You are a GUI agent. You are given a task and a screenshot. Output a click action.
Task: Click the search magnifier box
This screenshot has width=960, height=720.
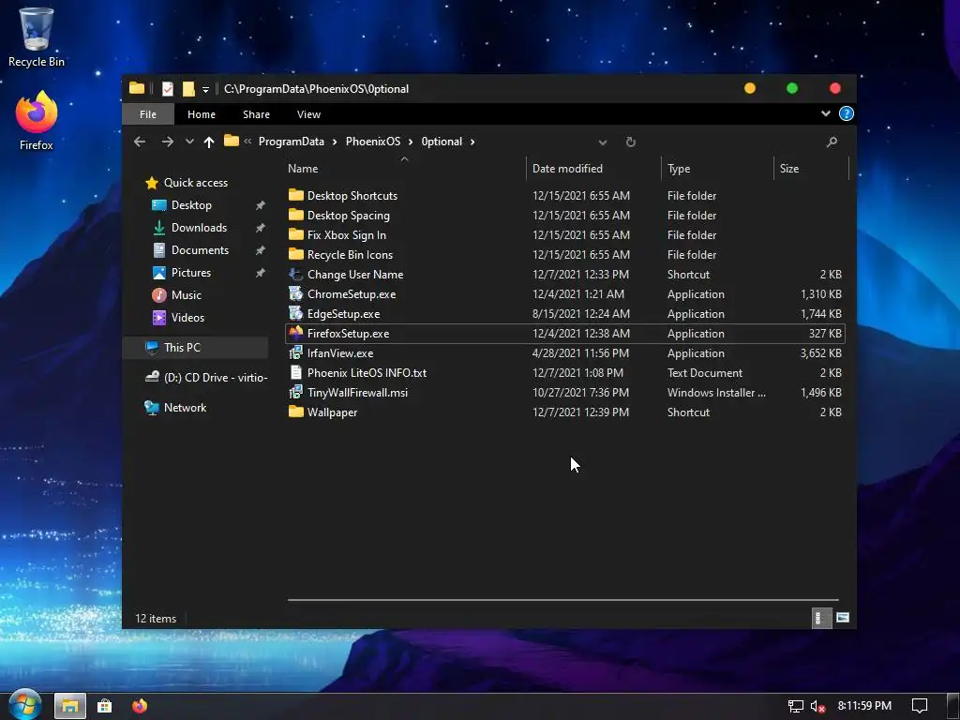coord(832,142)
